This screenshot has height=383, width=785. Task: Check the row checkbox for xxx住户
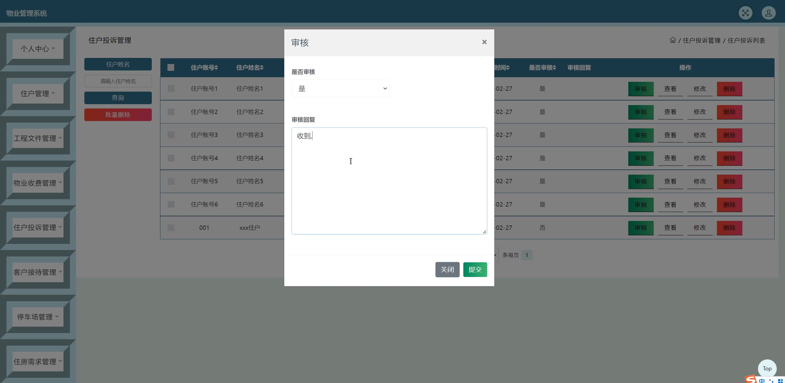[171, 228]
